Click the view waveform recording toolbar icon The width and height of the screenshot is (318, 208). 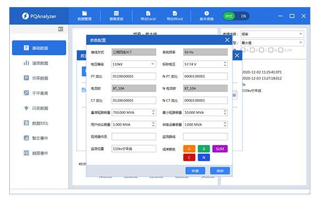pyautogui.click(x=116, y=16)
